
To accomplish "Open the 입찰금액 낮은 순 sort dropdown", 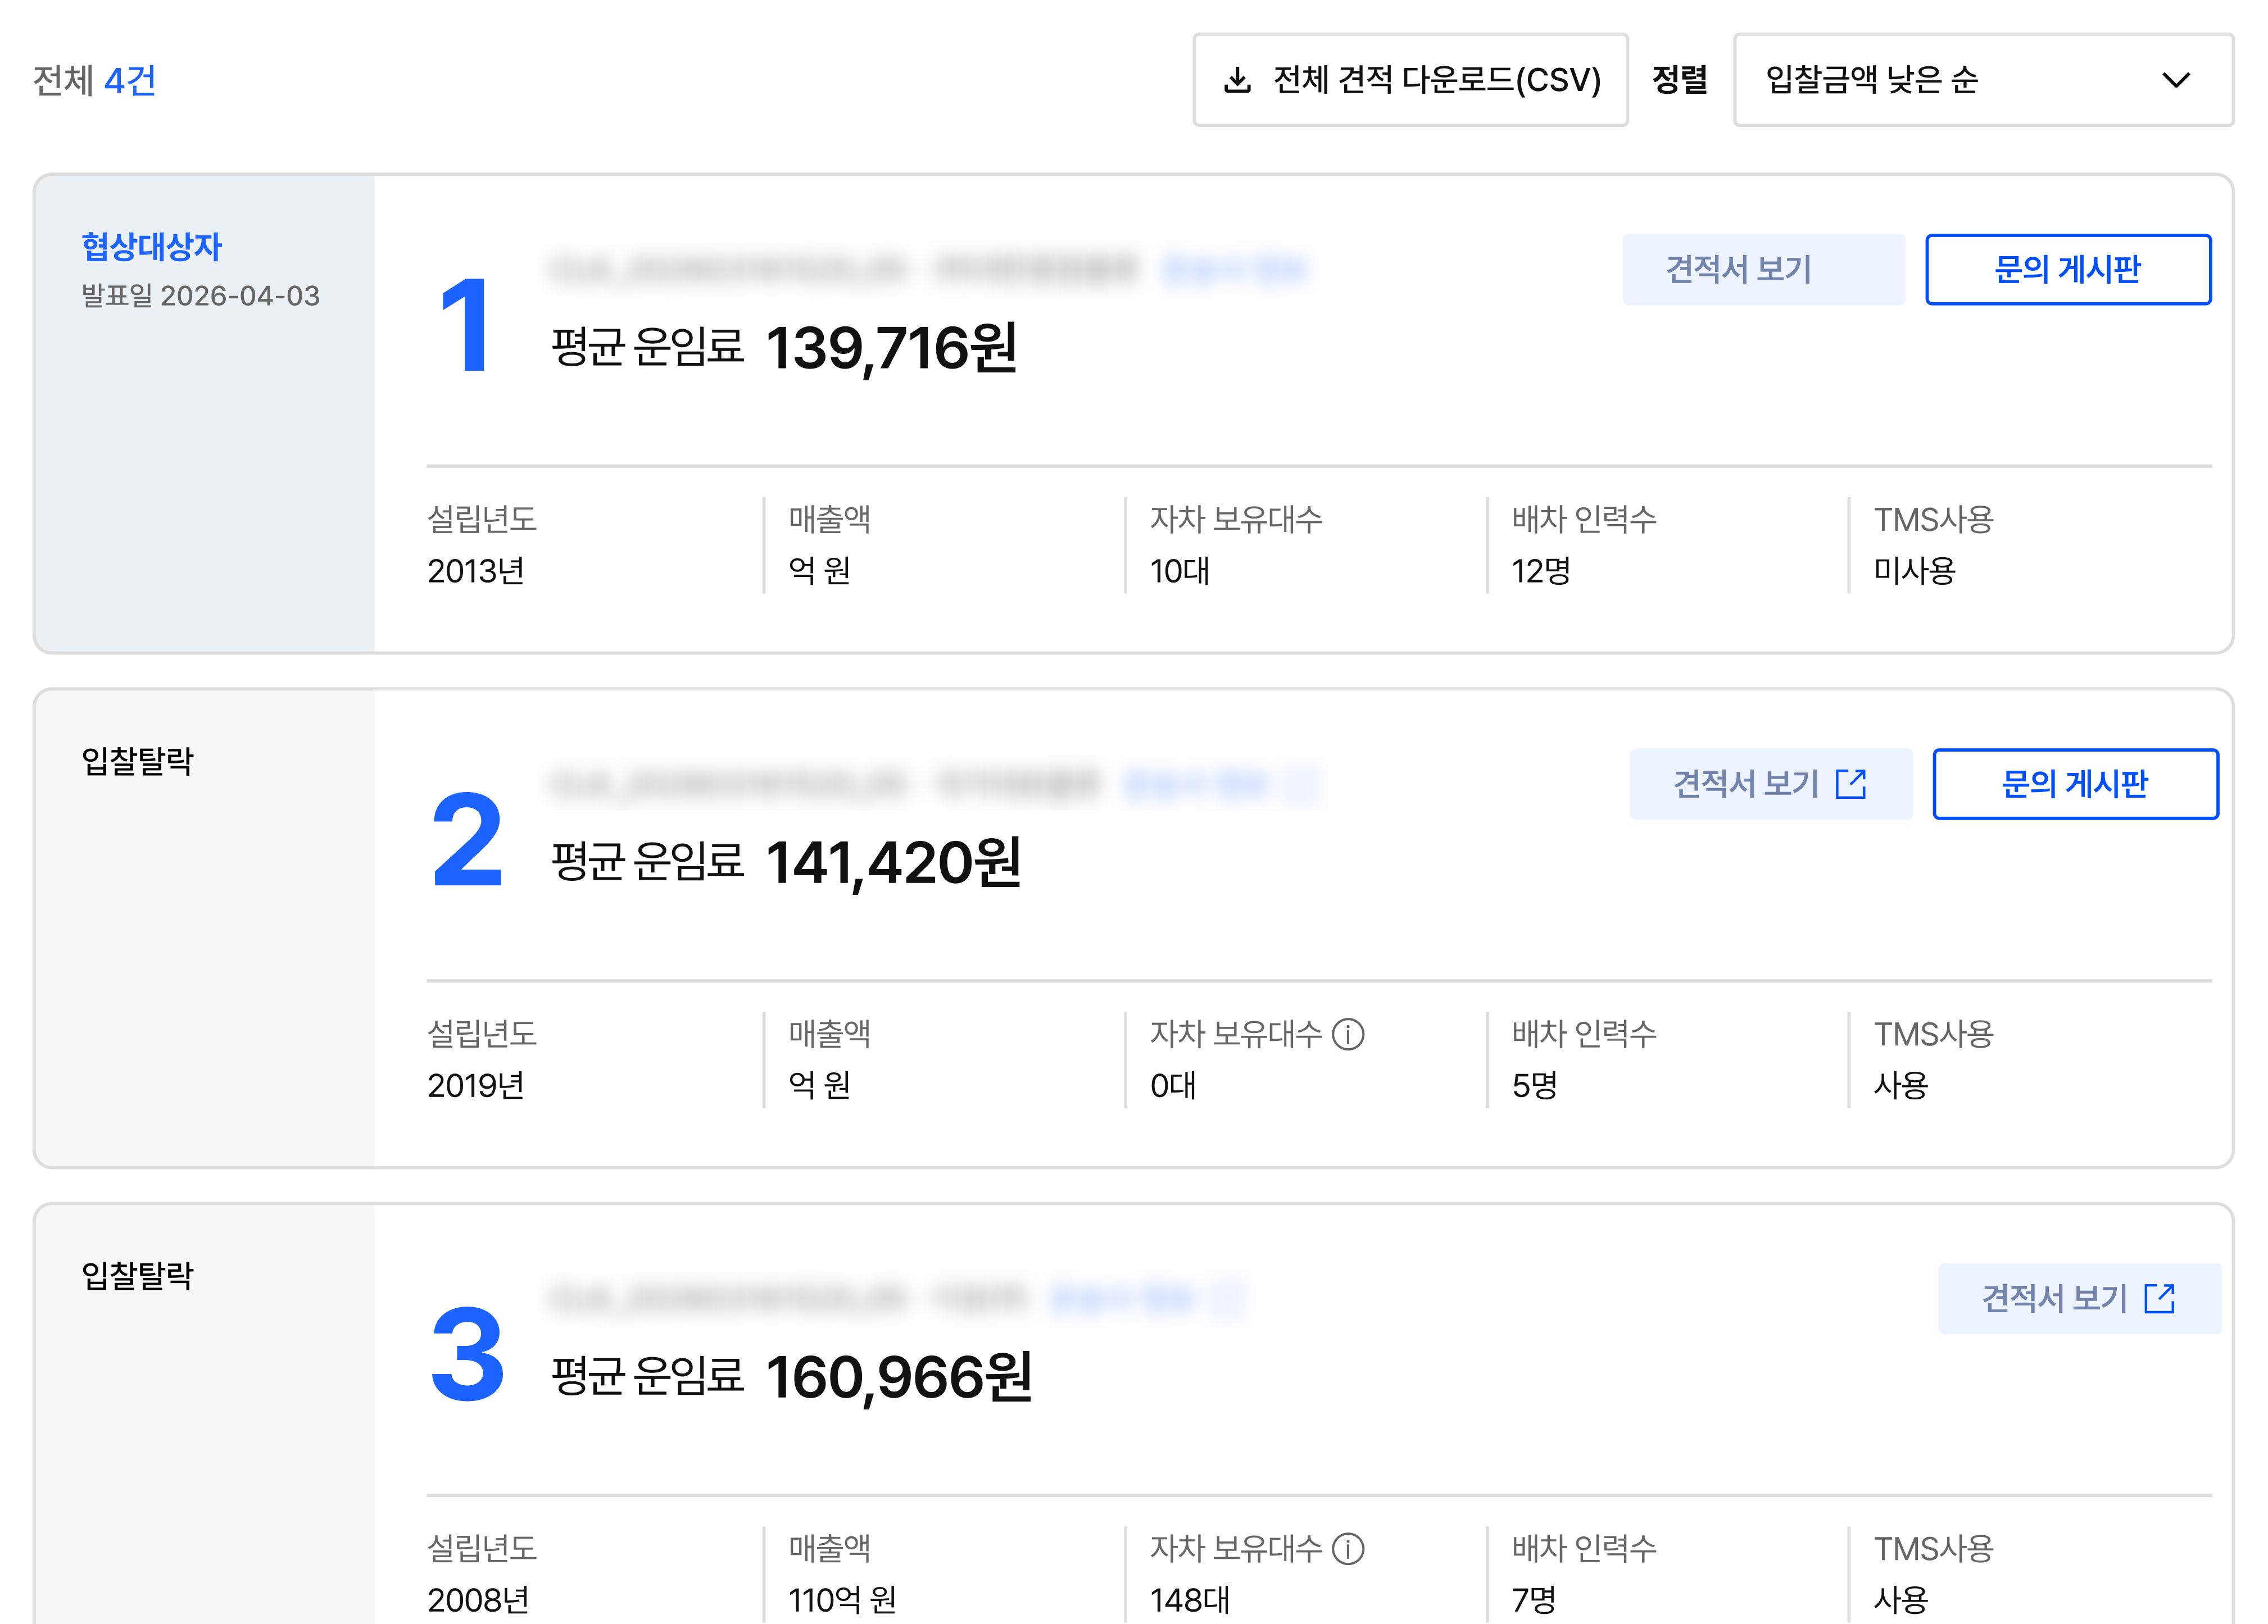I will [1982, 80].
